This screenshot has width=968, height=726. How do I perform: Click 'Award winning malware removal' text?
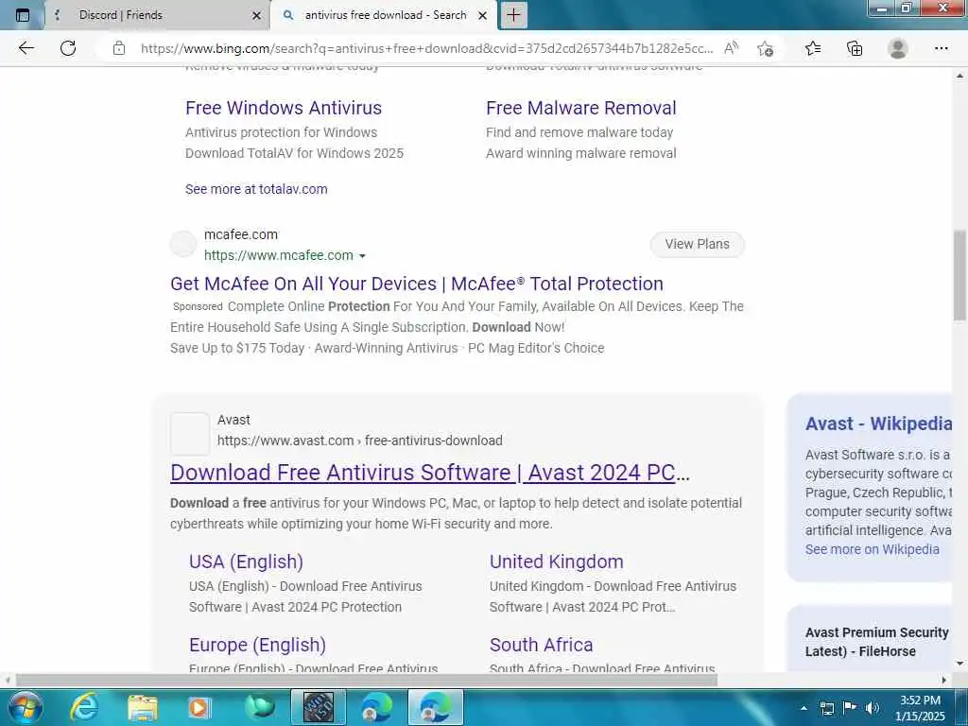tap(581, 153)
